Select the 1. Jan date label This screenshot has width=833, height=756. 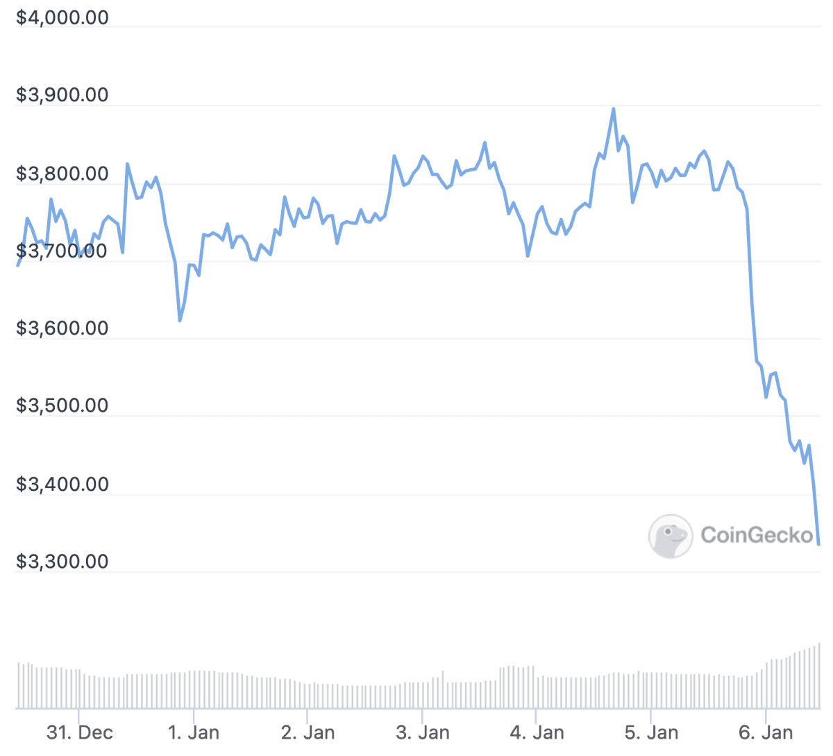point(194,732)
